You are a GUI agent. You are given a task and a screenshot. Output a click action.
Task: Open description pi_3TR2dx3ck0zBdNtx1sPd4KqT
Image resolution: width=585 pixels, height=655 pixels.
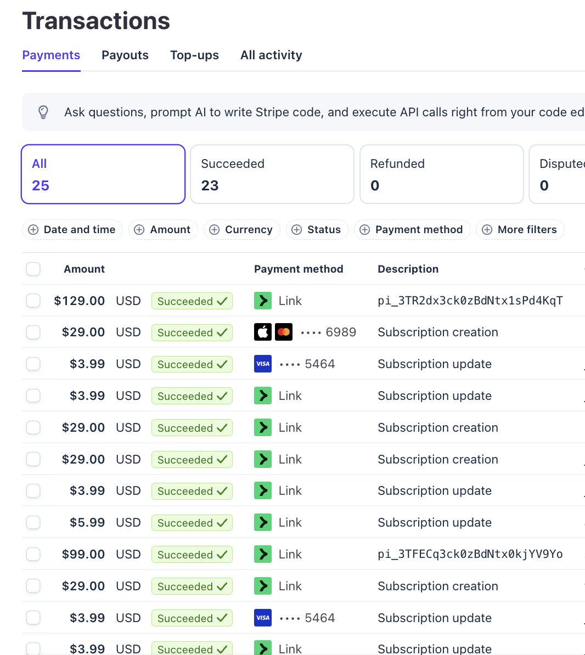tap(470, 301)
